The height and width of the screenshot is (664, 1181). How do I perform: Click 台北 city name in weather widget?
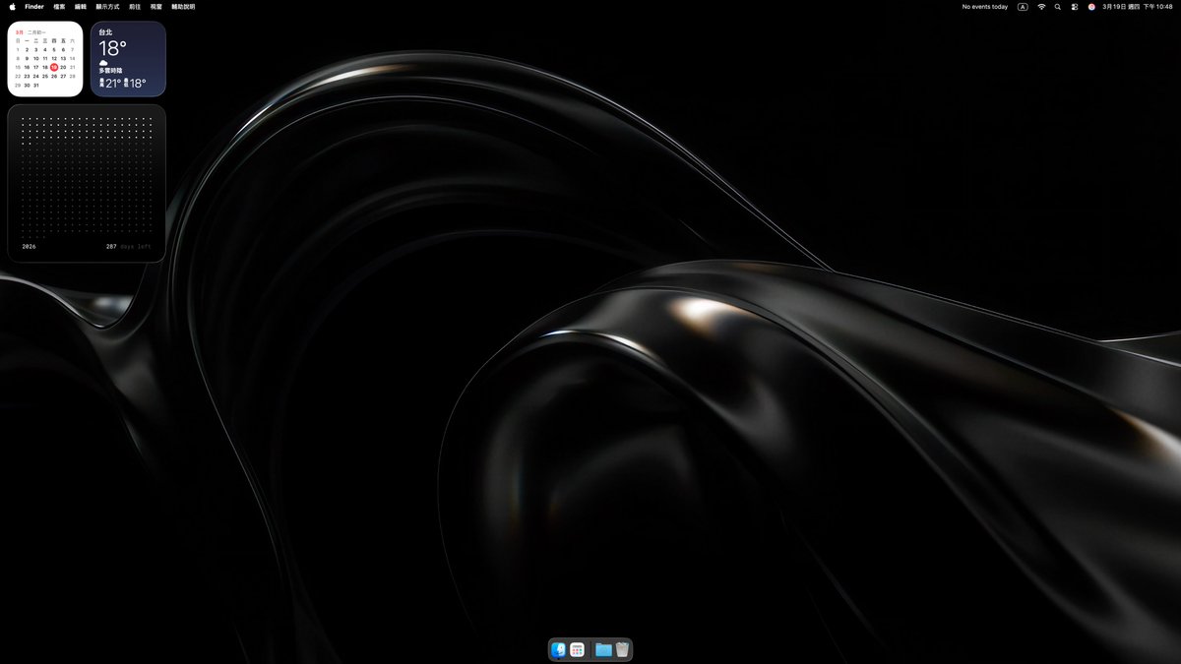(105, 32)
